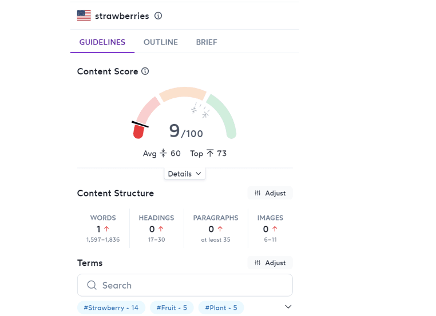The image size is (436, 316).
Task: Adjust the Content Structure settings
Action: tap(270, 193)
